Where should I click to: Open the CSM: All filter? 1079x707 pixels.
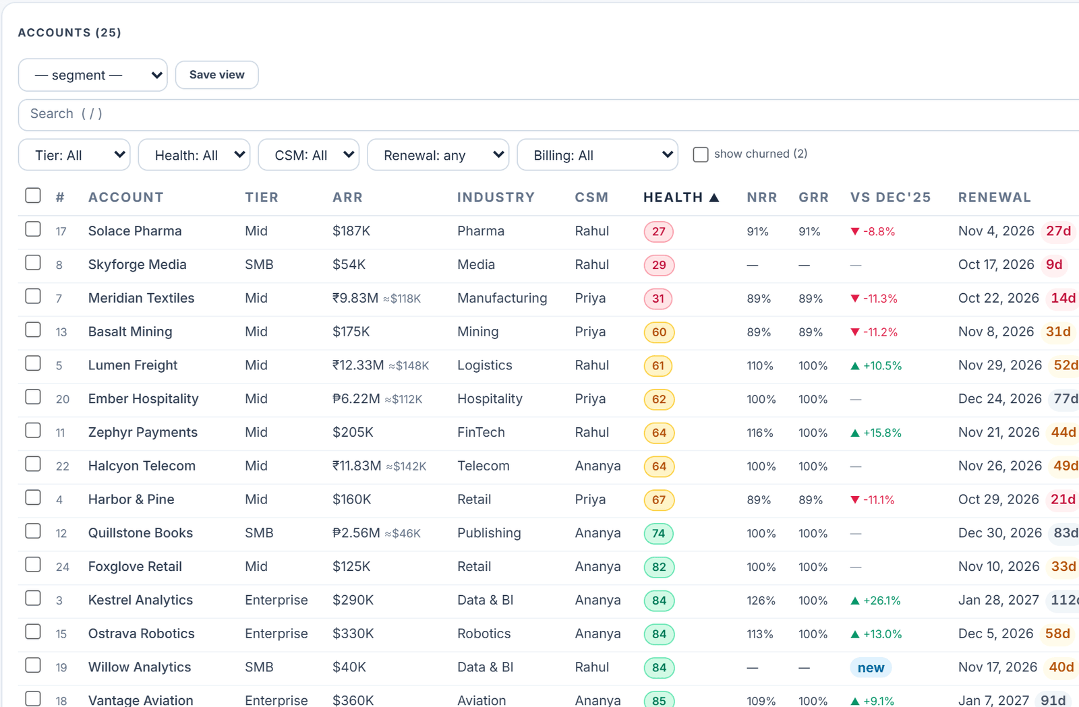pos(309,155)
